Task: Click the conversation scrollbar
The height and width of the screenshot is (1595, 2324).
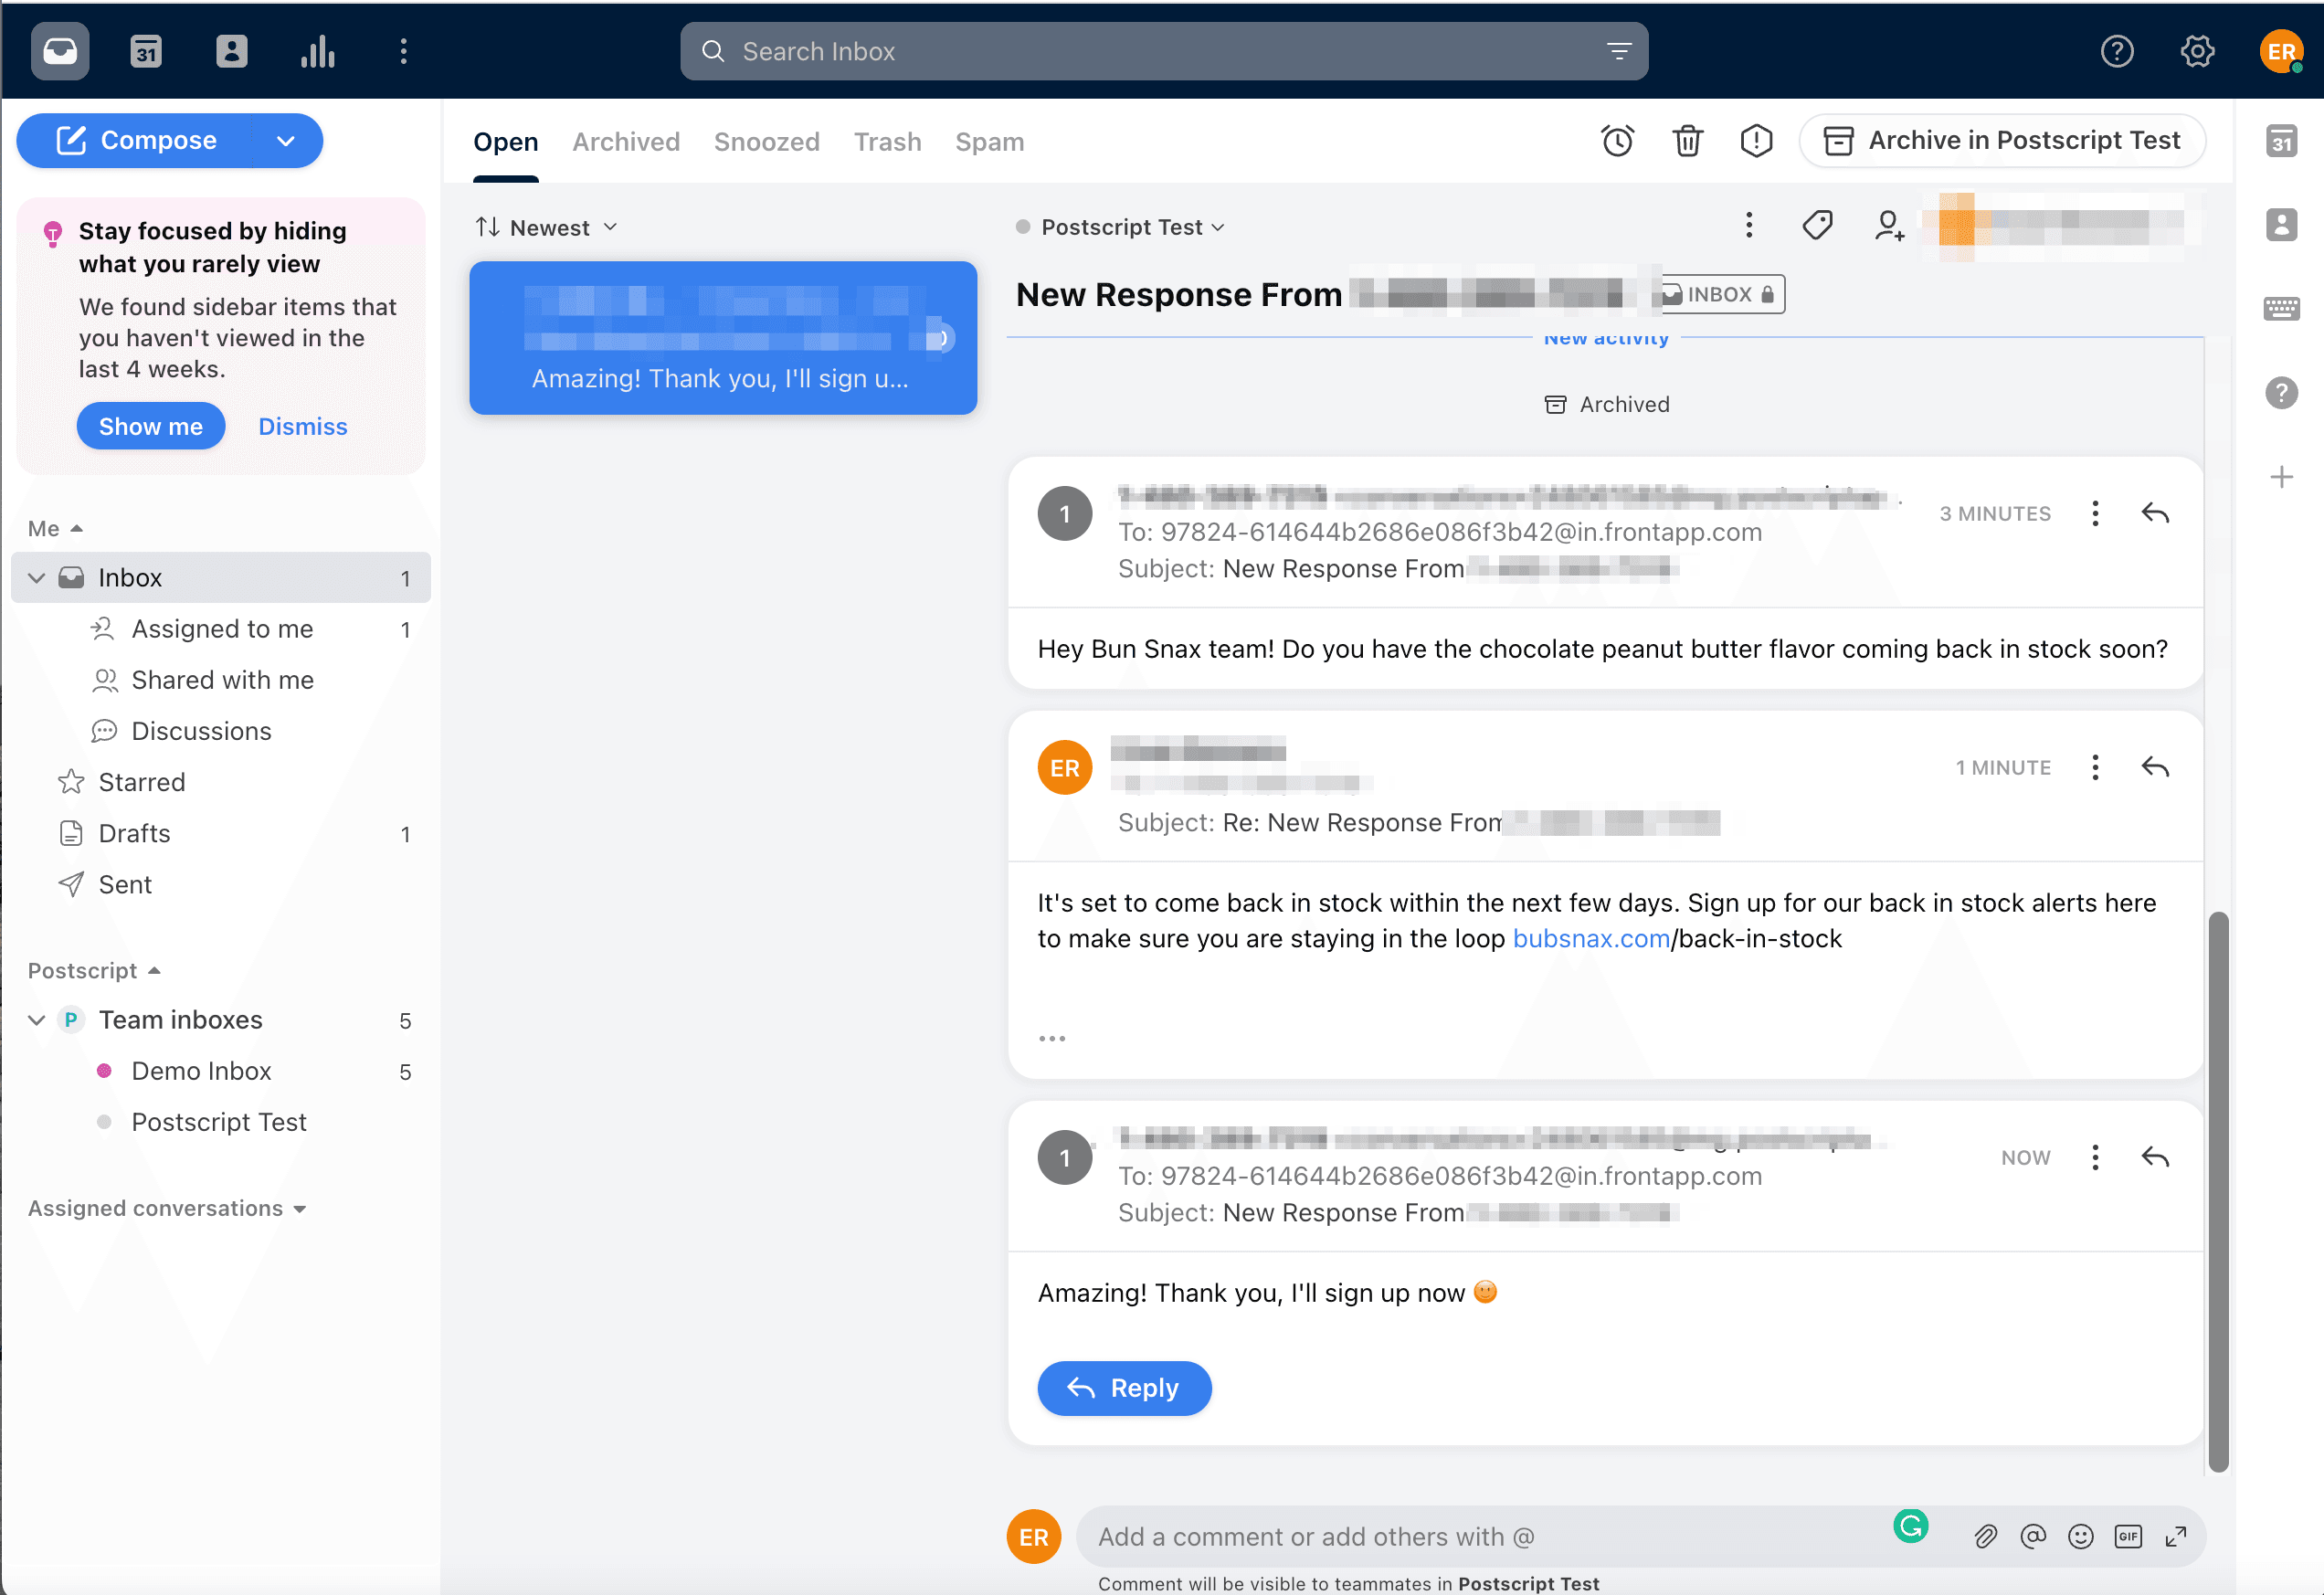Action: [x=2218, y=1190]
